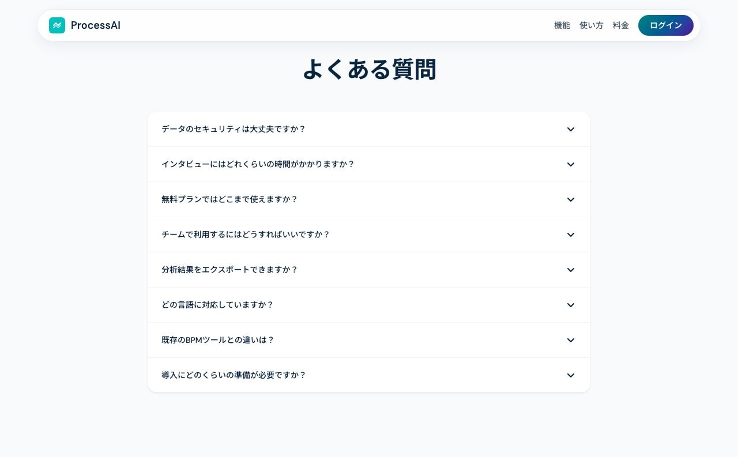Click question text どの言語に対応していますか？
This screenshot has width=738, height=461.
click(x=217, y=305)
